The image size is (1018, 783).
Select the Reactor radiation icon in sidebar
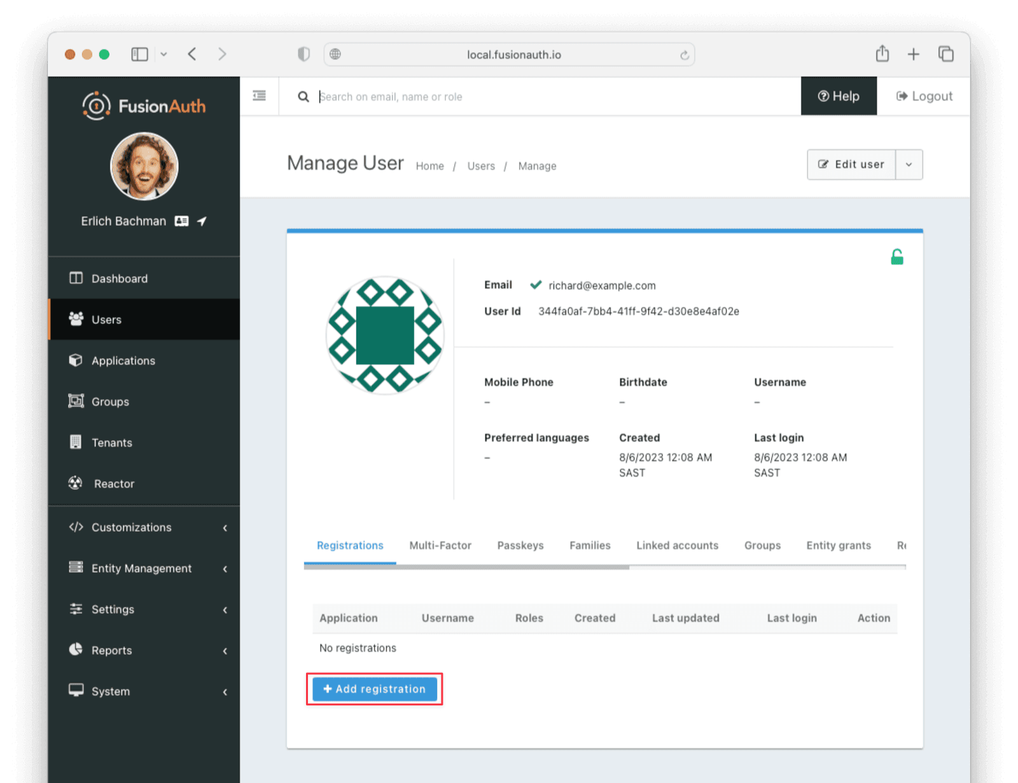(75, 483)
